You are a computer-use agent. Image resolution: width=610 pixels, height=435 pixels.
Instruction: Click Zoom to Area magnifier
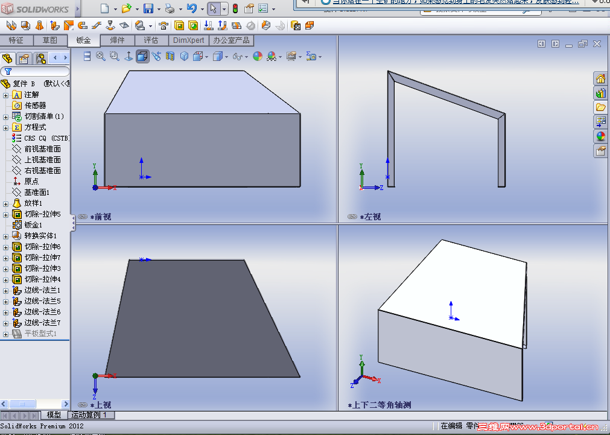115,57
